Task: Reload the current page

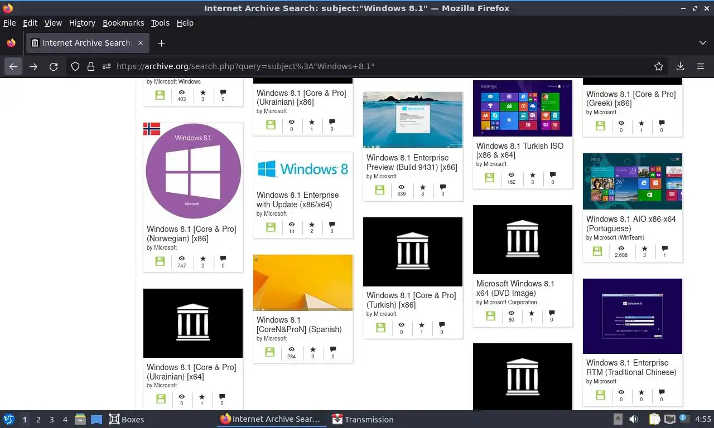Action: (x=54, y=66)
